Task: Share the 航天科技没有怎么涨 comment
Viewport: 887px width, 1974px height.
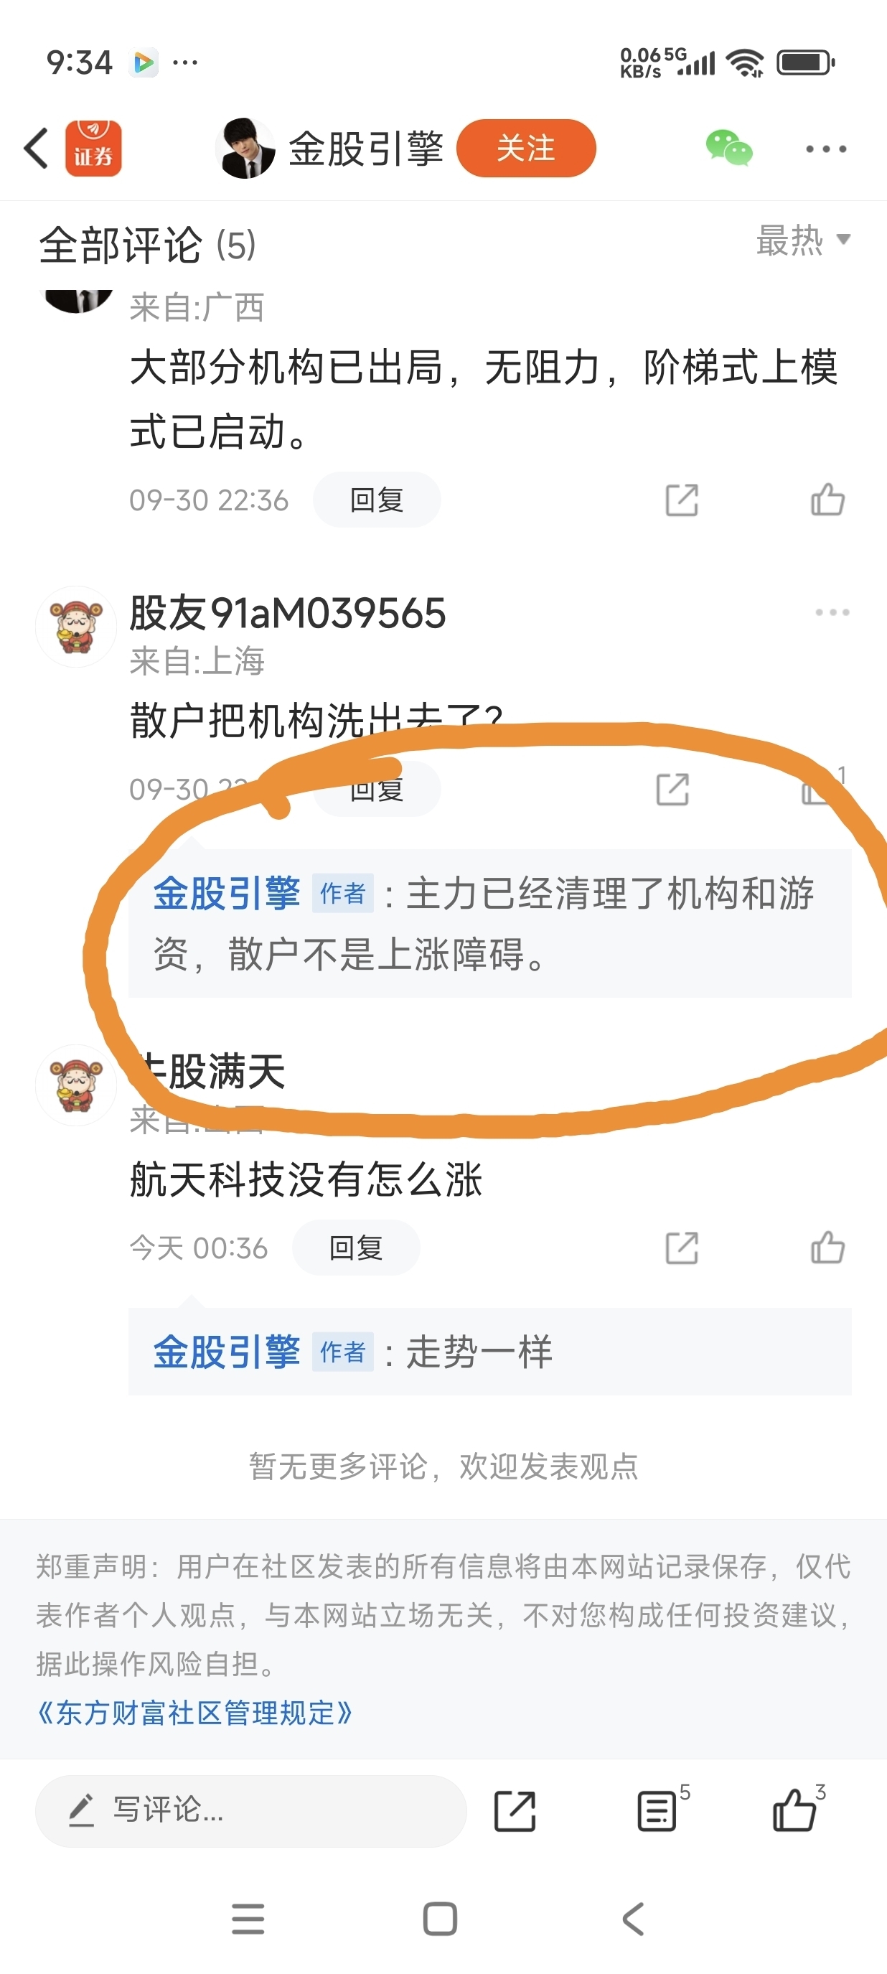Action: coord(682,1248)
